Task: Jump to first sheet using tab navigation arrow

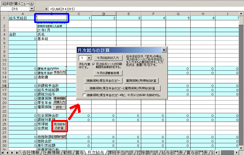Action: 3,152
